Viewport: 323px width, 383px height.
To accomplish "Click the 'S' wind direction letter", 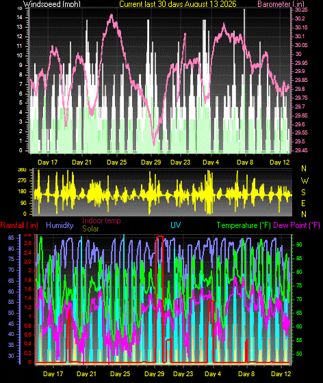I will tap(303, 193).
